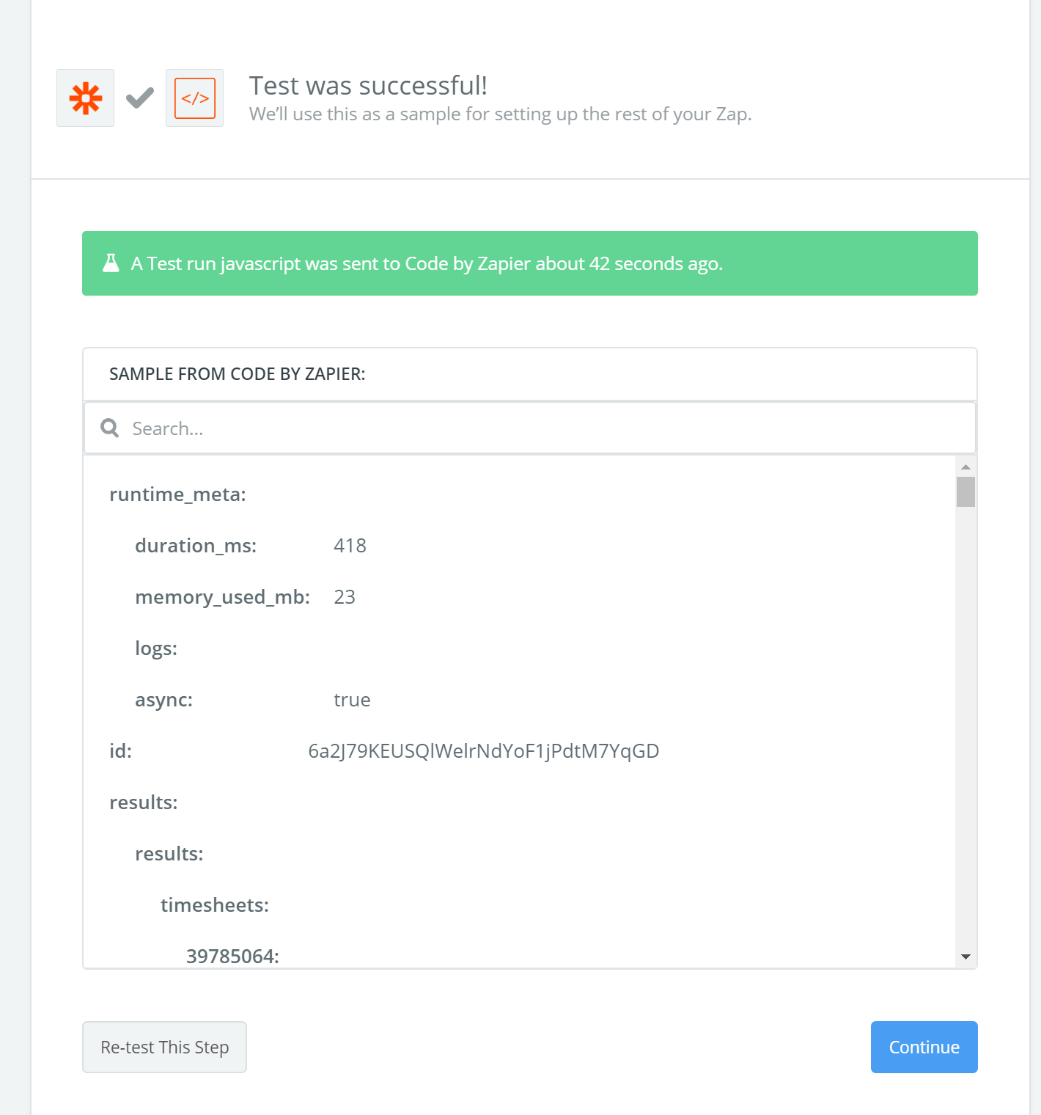Select the timesheets entry
The image size is (1041, 1115).
pyautogui.click(x=215, y=905)
